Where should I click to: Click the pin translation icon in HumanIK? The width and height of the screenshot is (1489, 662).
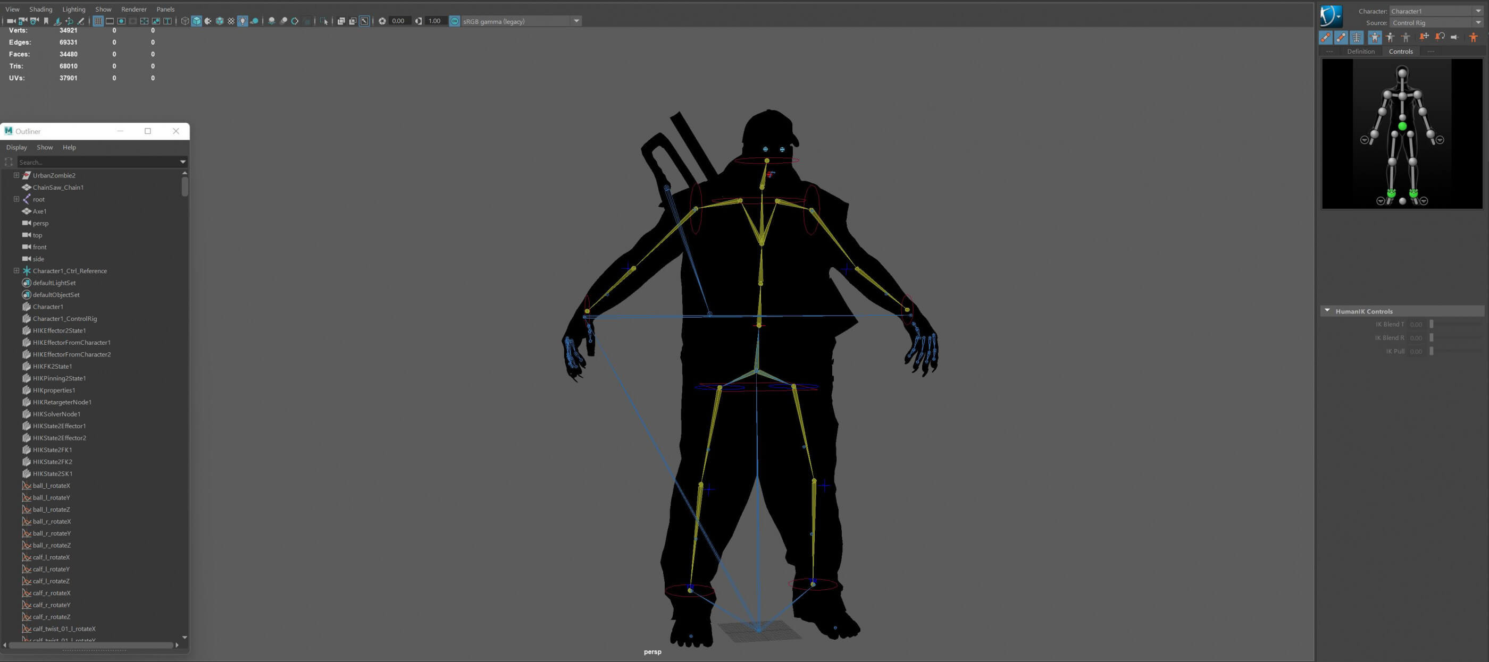(x=1424, y=38)
